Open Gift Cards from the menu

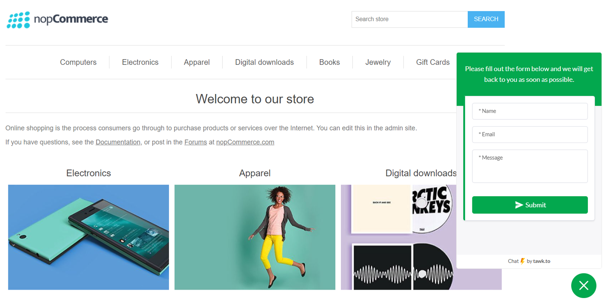(433, 62)
